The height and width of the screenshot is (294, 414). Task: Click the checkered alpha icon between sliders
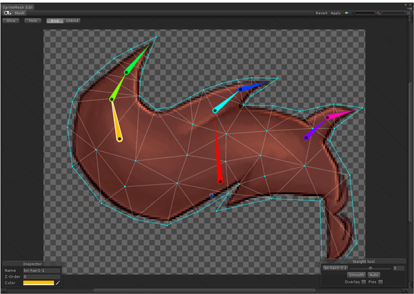378,13
